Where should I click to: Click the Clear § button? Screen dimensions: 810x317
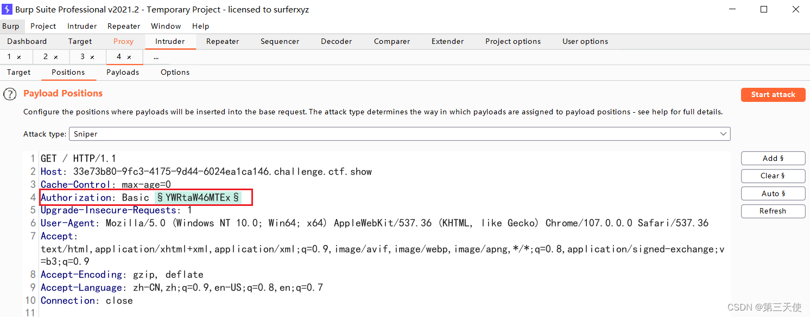(773, 176)
